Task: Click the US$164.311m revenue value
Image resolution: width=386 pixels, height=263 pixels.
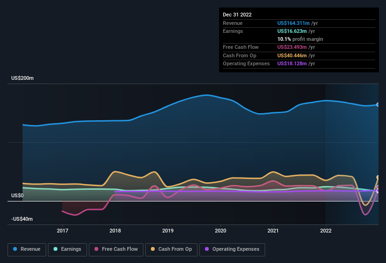Action: tap(293, 23)
